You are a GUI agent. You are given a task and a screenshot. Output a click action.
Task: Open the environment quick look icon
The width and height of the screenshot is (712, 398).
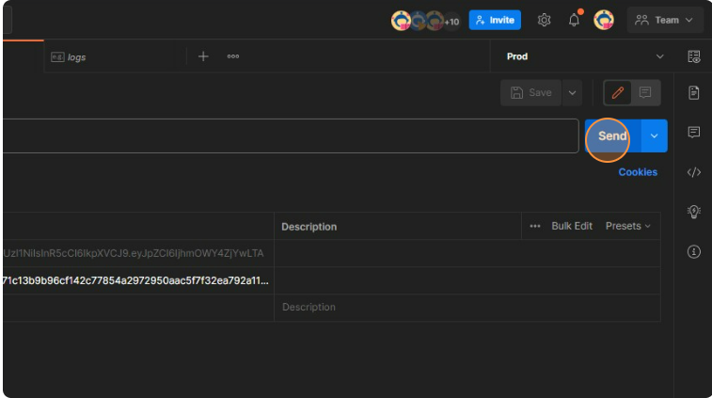(x=694, y=56)
